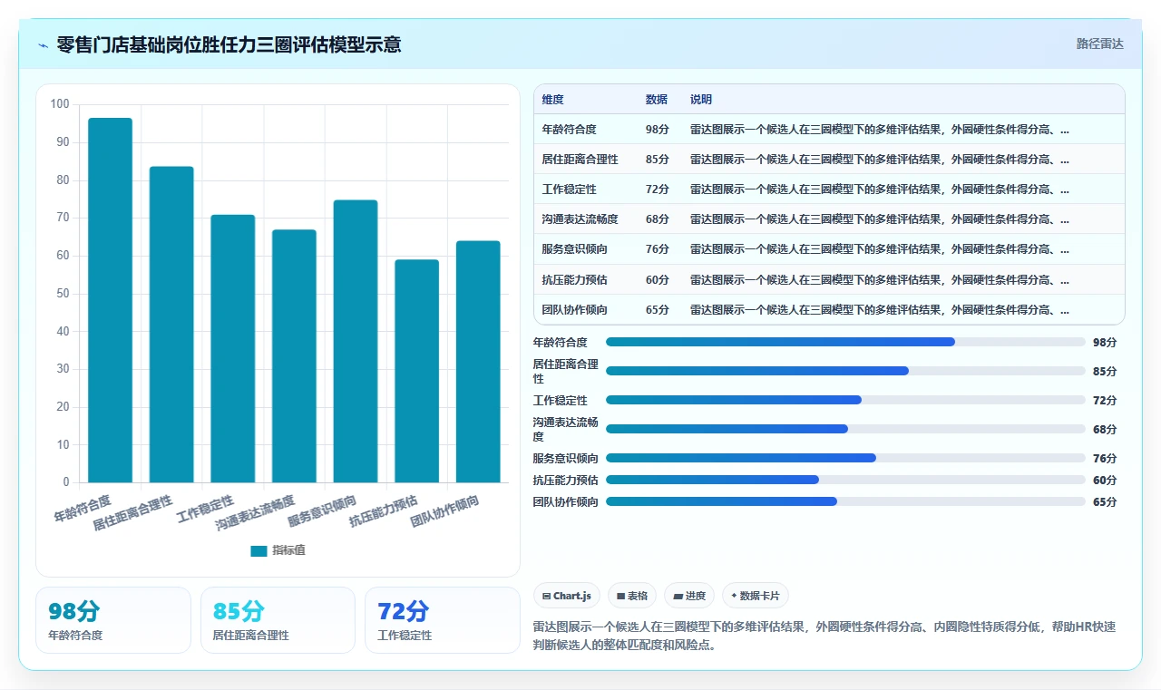This screenshot has width=1161, height=690.
Task: Click the lightning icon beside the dashboard title
Action: pos(44,44)
